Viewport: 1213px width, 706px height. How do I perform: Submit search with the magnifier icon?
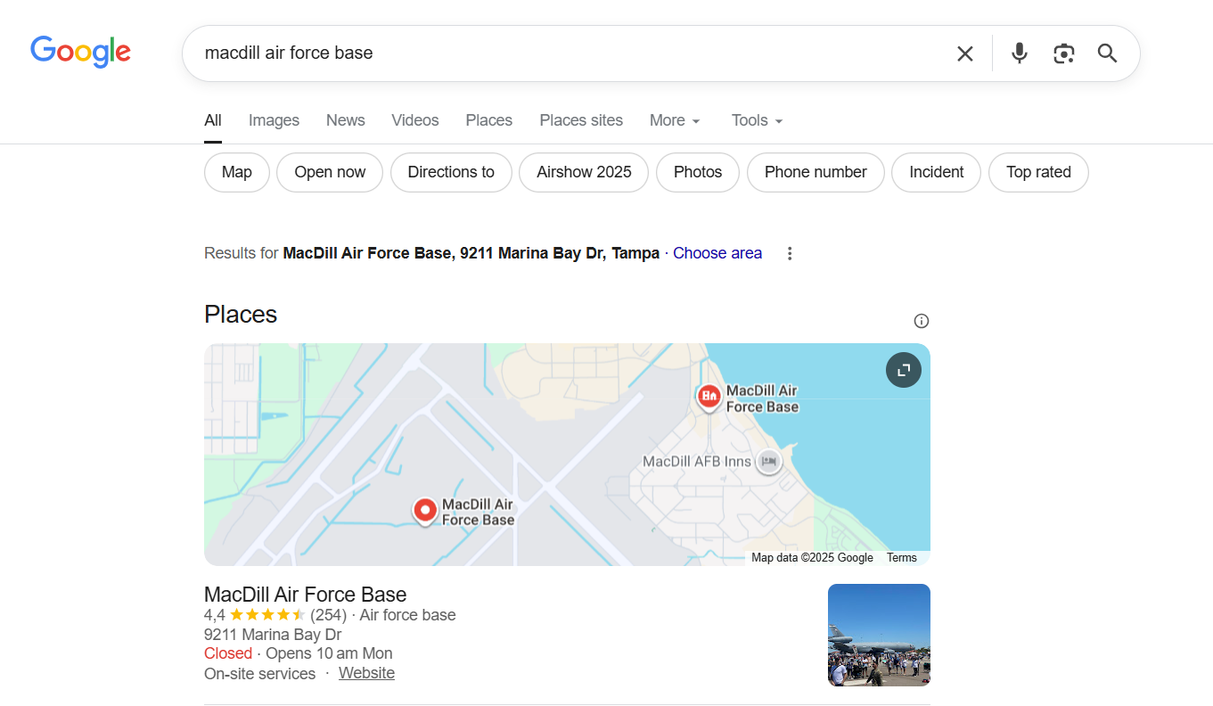click(1107, 53)
